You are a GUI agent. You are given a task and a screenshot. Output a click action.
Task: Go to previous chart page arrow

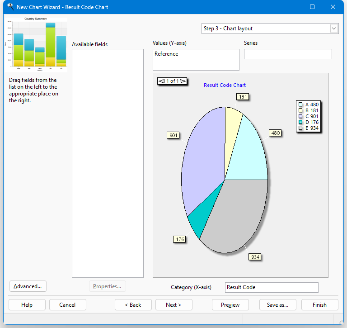tap(162, 81)
